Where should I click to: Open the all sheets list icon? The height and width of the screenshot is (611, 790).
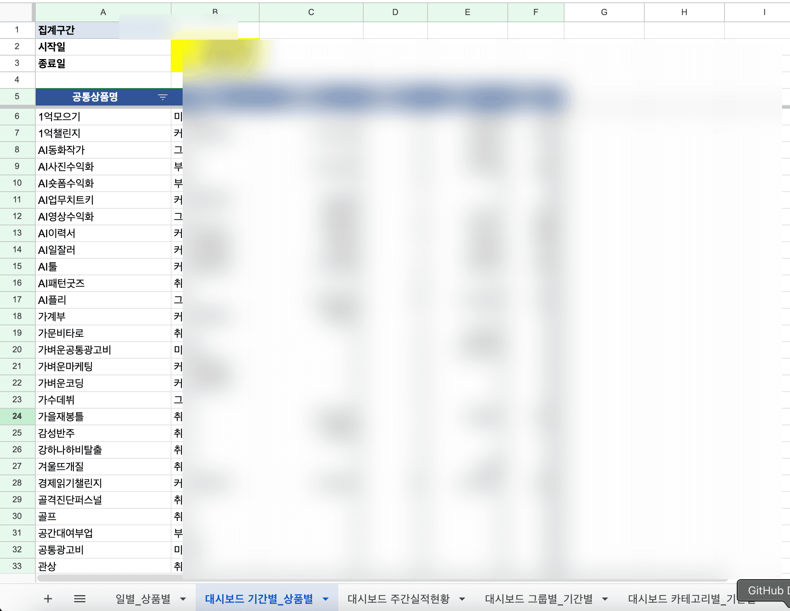tap(80, 598)
